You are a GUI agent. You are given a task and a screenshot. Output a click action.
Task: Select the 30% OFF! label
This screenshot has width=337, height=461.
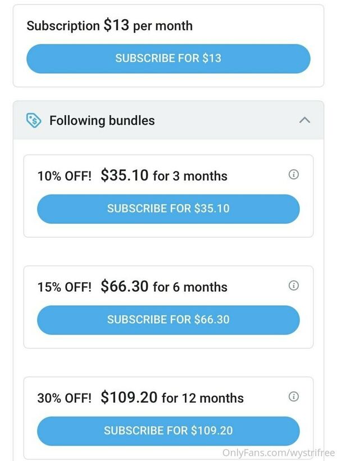(65, 399)
